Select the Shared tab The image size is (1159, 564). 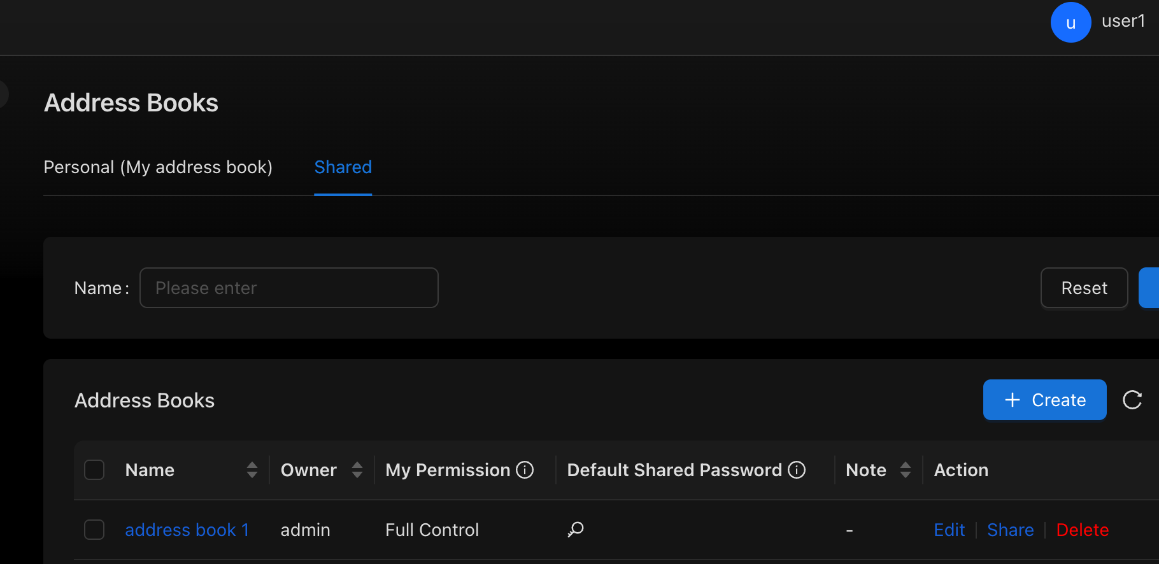pos(343,167)
